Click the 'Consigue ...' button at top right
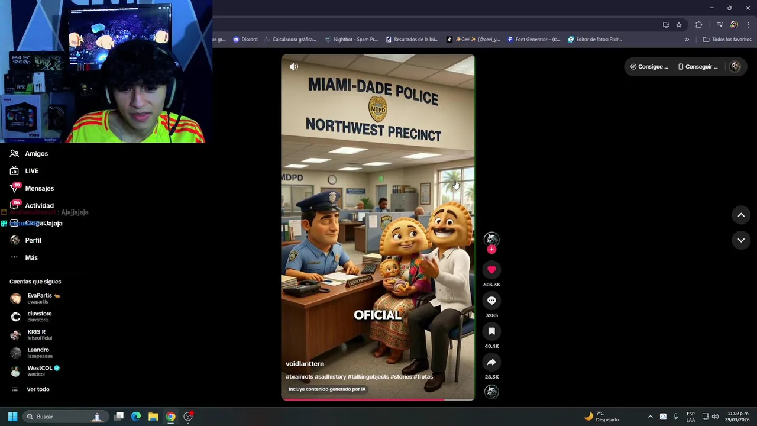Image resolution: width=757 pixels, height=426 pixels. tap(649, 67)
